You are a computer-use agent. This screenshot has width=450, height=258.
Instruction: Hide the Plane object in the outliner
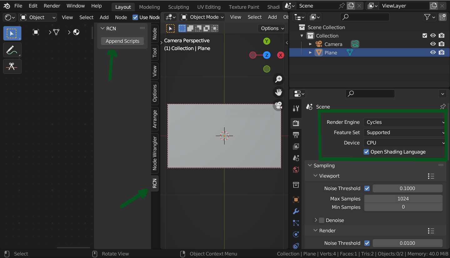[x=433, y=52]
